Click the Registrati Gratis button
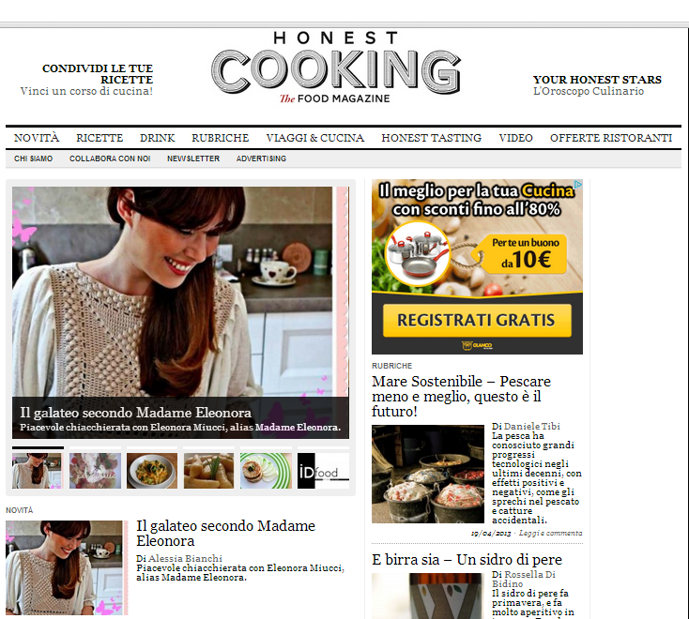 coord(477,320)
